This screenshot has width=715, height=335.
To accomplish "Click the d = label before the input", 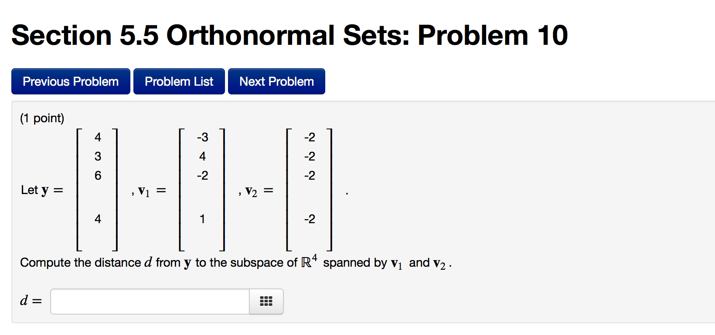I will (30, 301).
